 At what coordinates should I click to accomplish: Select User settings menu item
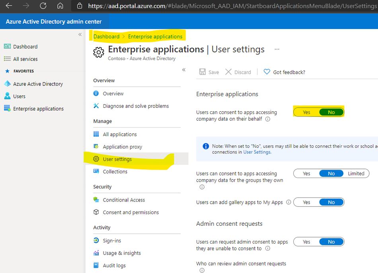[117, 159]
